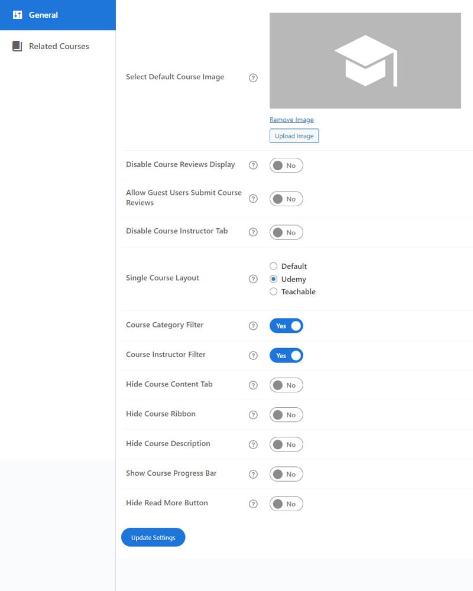Click help icon beside Hide Course Ribbon
This screenshot has width=473, height=591.
[x=253, y=414]
